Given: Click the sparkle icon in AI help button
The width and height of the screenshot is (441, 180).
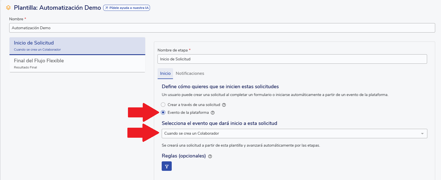Looking at the screenshot, I should pos(106,8).
